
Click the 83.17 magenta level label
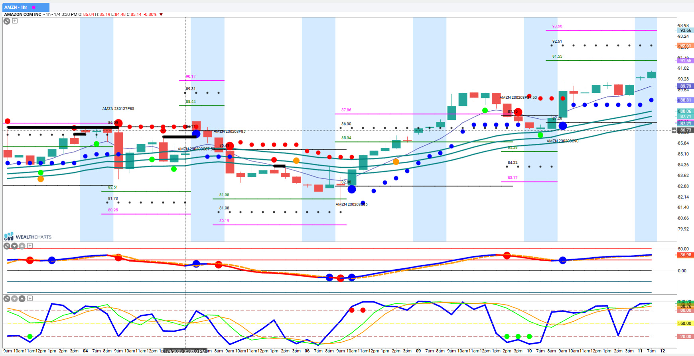[513, 178]
